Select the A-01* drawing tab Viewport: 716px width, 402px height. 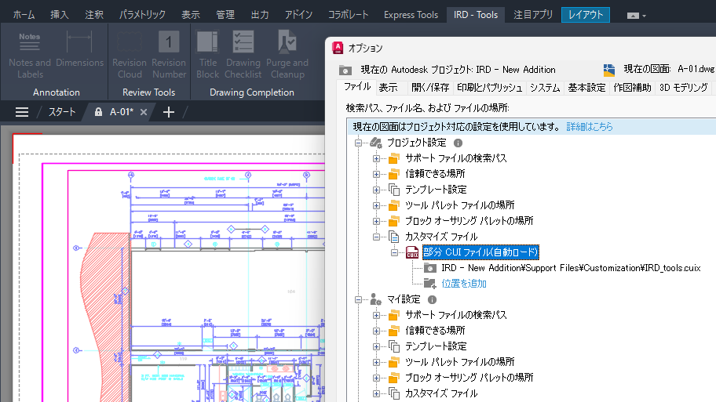click(x=122, y=112)
